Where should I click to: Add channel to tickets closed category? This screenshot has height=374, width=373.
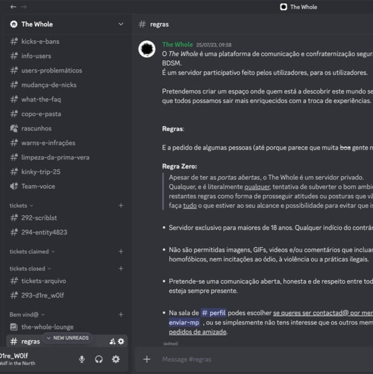tap(121, 268)
